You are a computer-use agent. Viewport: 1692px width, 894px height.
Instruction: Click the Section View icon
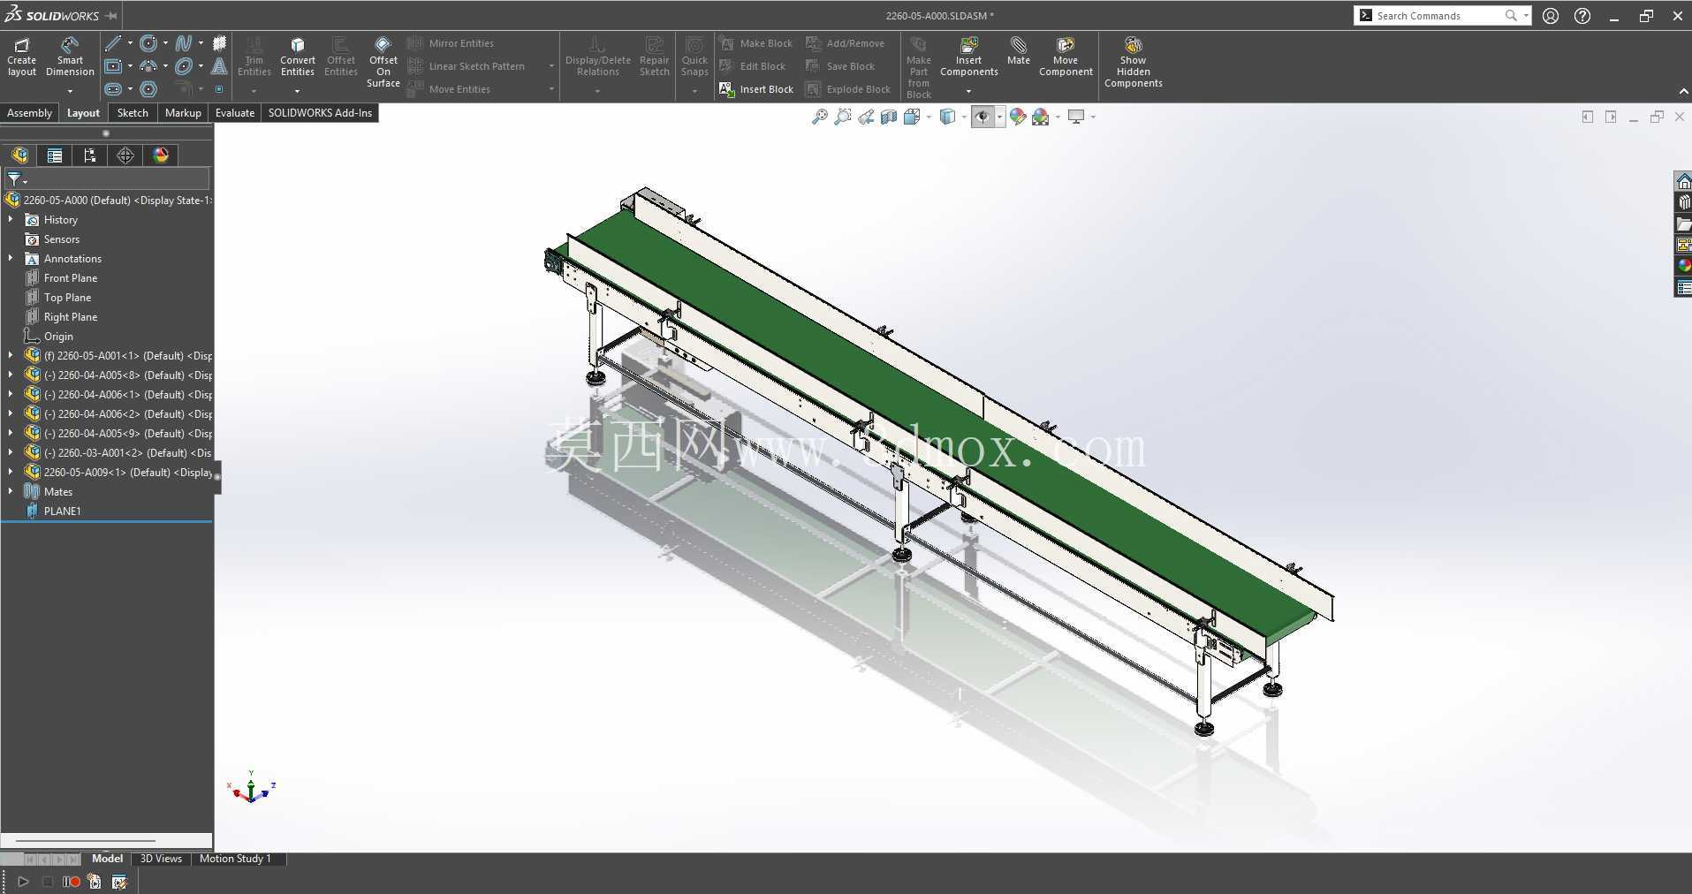click(889, 117)
